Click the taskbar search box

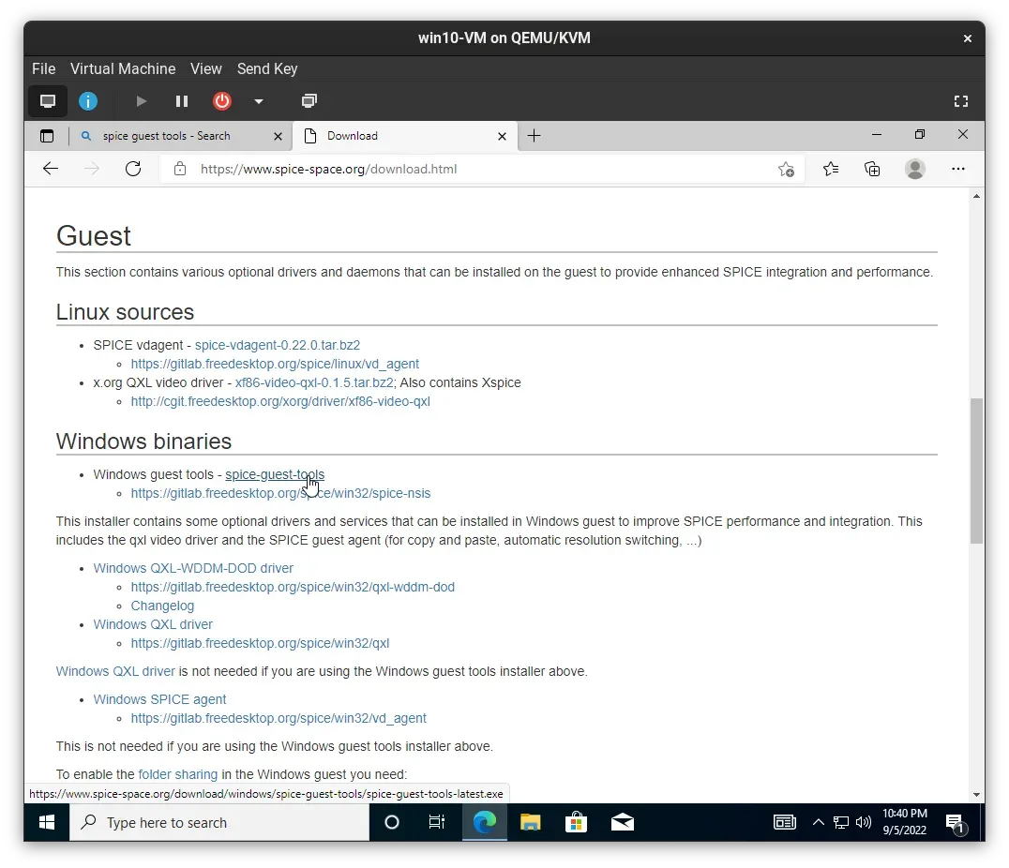coord(219,823)
